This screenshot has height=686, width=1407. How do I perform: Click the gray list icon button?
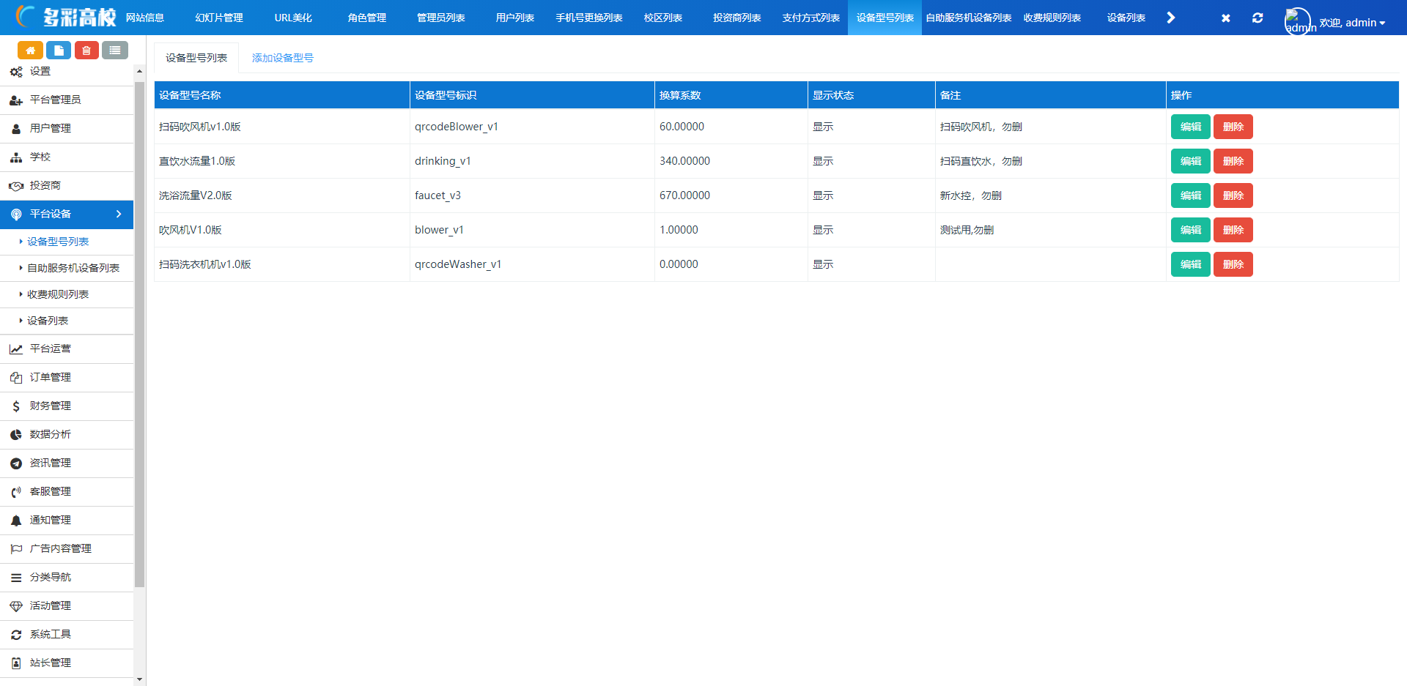tap(115, 51)
